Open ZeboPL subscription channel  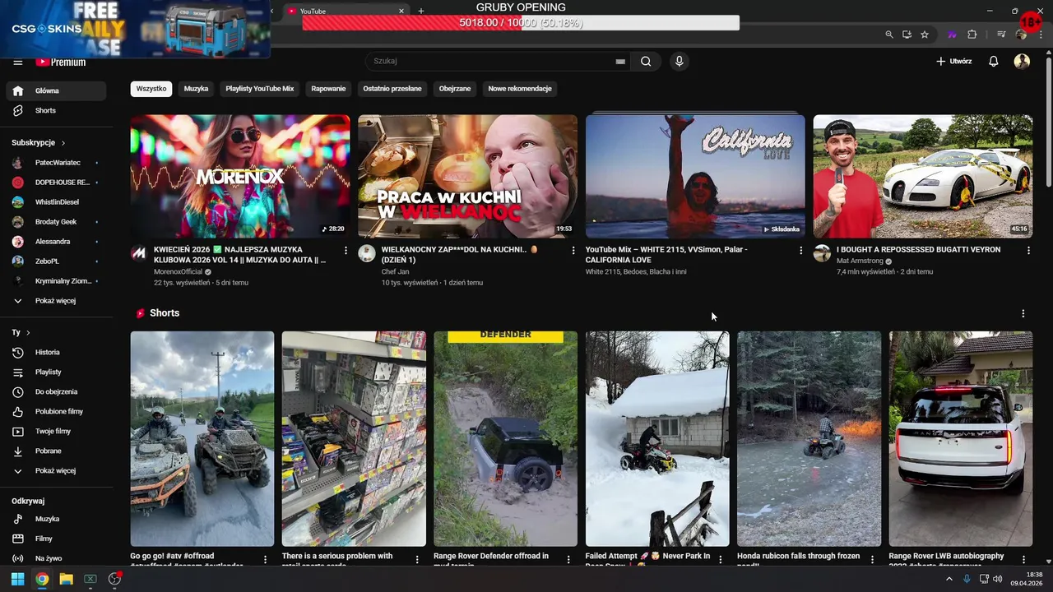[x=56, y=261]
